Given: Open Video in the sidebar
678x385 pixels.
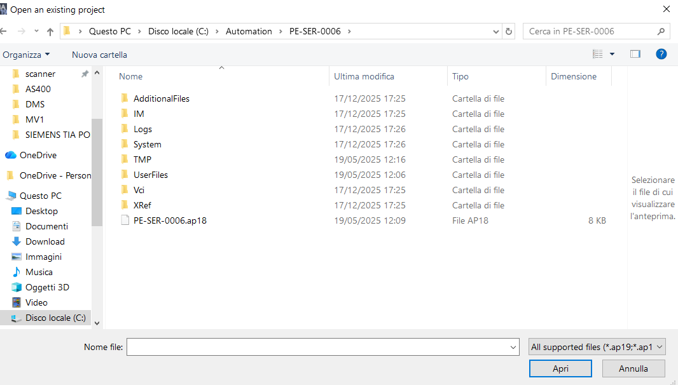Looking at the screenshot, I should [36, 302].
